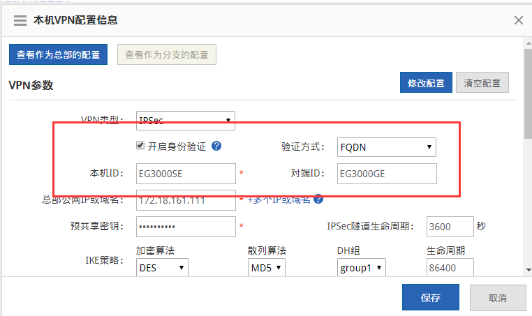Click the 修改配置 button
The image size is (532, 316).
(426, 82)
